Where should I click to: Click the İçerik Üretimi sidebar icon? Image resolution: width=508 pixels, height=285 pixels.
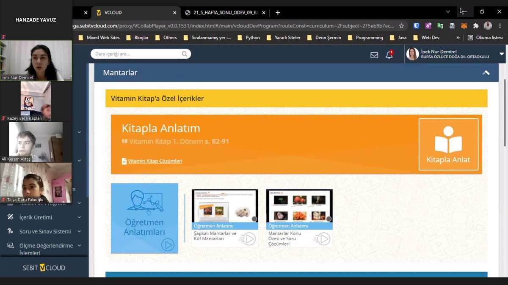tap(11, 217)
